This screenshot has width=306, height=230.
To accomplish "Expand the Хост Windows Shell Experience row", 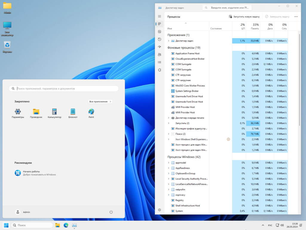I will tap(169, 139).
